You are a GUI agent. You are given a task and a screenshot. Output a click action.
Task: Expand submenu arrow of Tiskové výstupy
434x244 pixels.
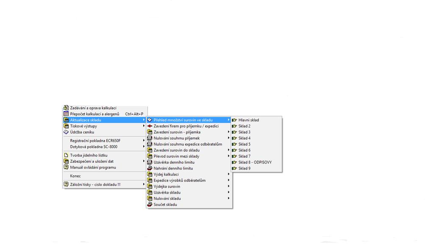[x=144, y=126]
